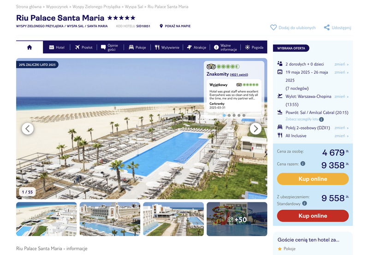Image resolution: width=369 pixels, height=255 pixels.
Task: Change All Inclusive board via zmień
Action: click(341, 136)
